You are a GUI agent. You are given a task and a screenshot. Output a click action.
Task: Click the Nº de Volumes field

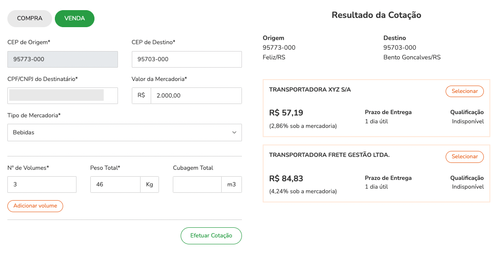pyautogui.click(x=42, y=185)
